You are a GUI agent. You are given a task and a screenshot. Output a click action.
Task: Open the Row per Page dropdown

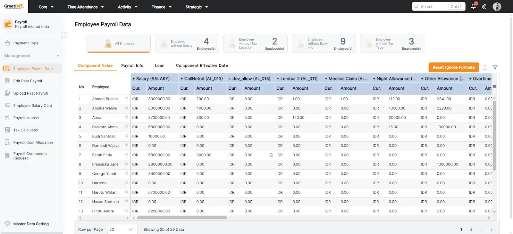(122, 230)
